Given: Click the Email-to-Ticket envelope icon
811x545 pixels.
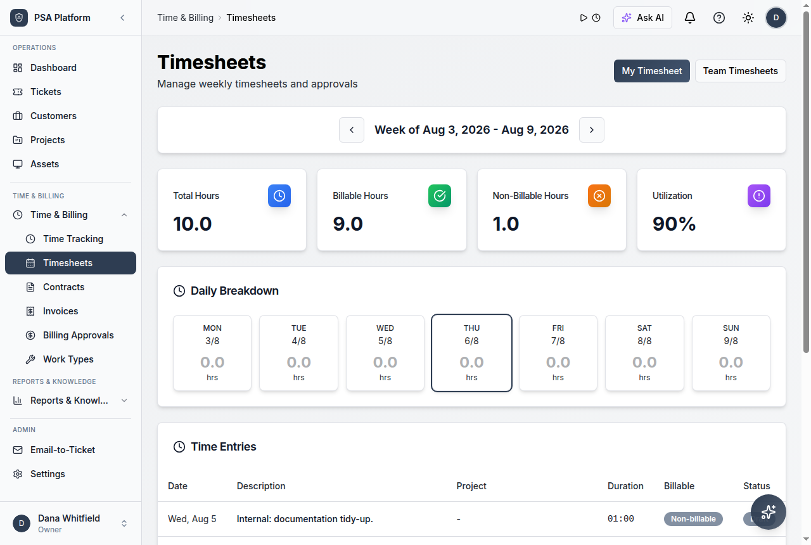Looking at the screenshot, I should [18, 450].
